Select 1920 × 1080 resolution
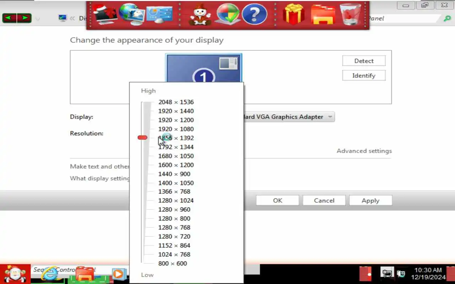Image resolution: width=455 pixels, height=284 pixels. click(176, 129)
